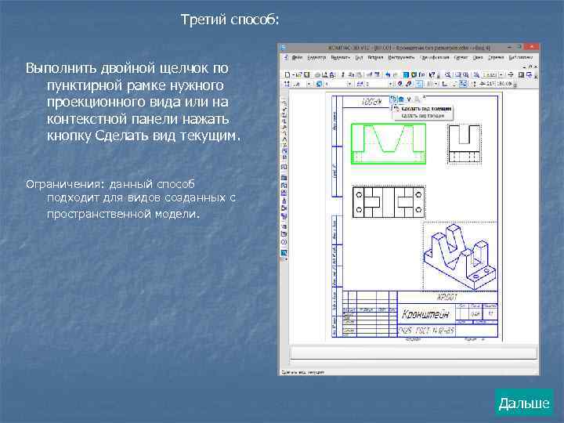Screen dimensions: 564x423
Task: Click the Кронштейн title block text
Action: [x=425, y=314]
